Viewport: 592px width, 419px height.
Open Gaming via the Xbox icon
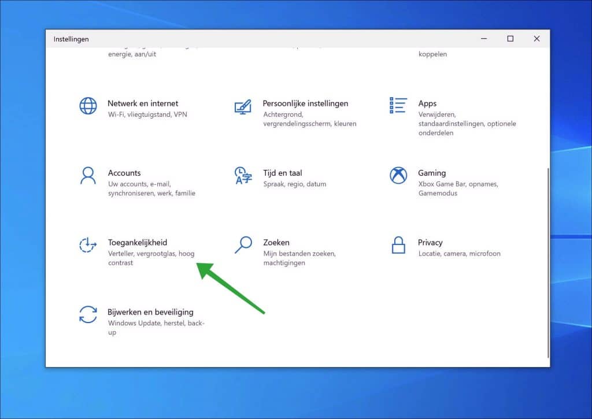(x=398, y=175)
